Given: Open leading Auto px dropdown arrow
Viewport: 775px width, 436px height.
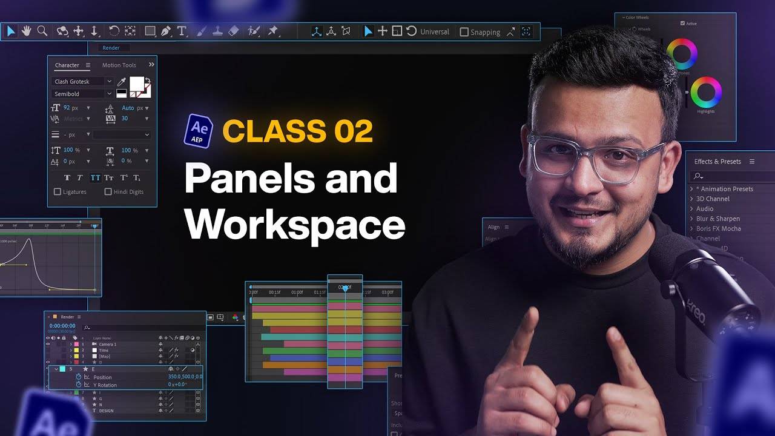Looking at the screenshot, I should (147, 108).
